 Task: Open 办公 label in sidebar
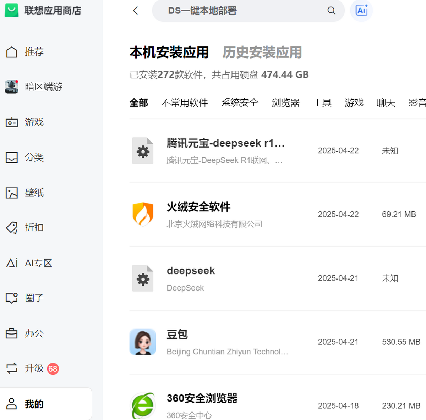pyautogui.click(x=34, y=333)
